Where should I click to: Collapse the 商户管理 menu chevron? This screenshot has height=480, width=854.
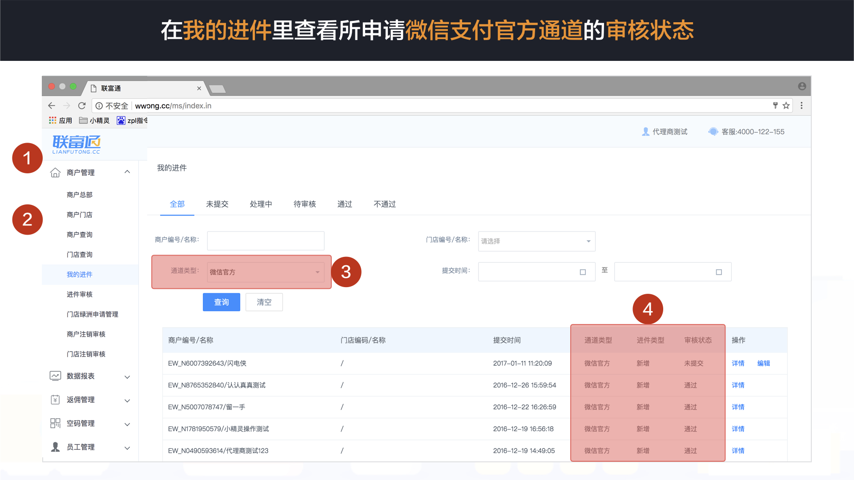pyautogui.click(x=127, y=172)
